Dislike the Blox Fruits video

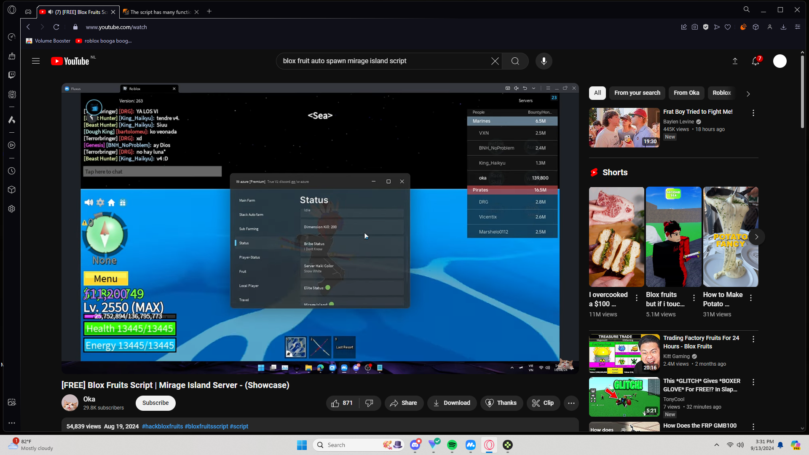(370, 403)
